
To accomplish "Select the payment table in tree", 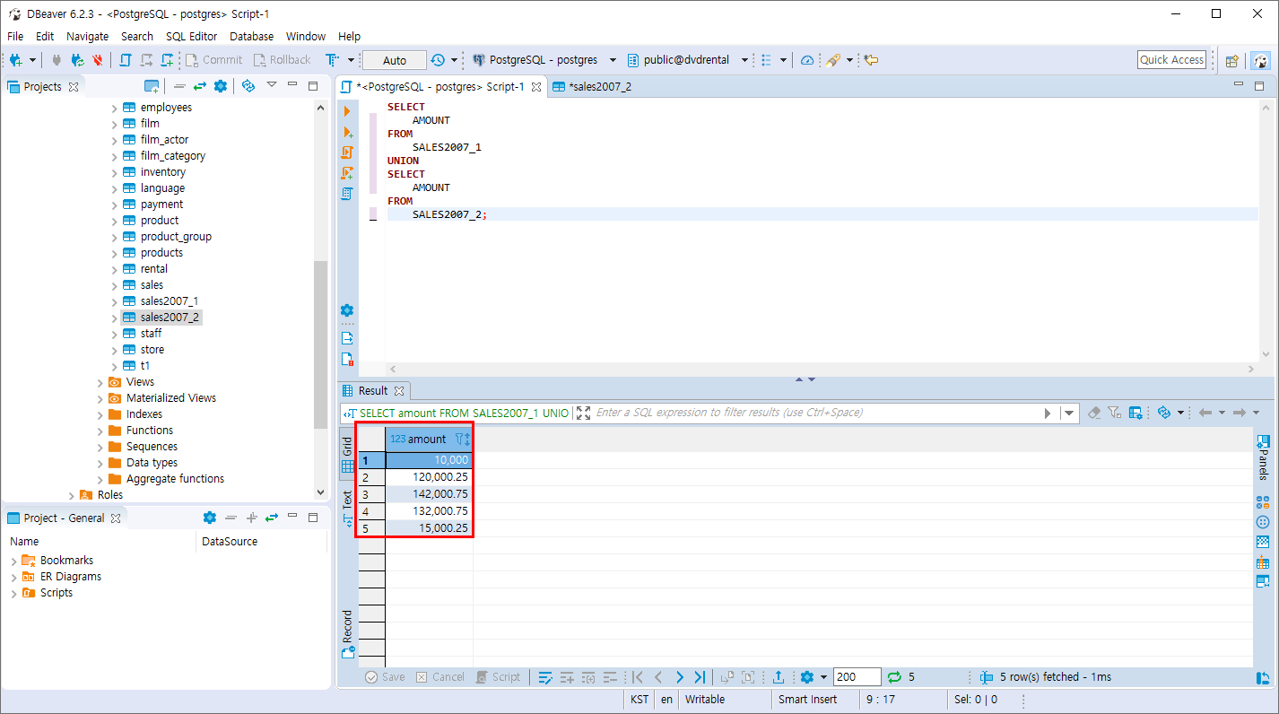I will [161, 205].
